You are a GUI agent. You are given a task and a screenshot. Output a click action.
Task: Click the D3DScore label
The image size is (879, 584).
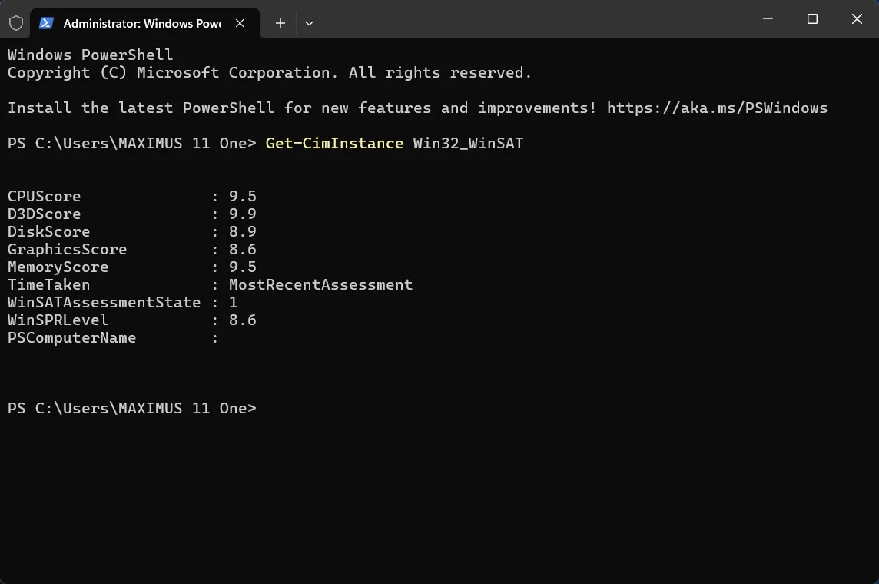(x=45, y=214)
